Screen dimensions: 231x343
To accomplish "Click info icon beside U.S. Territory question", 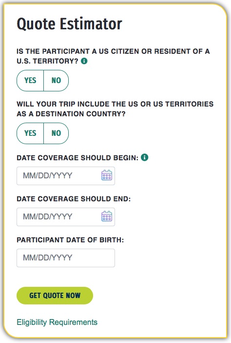I will [84, 61].
